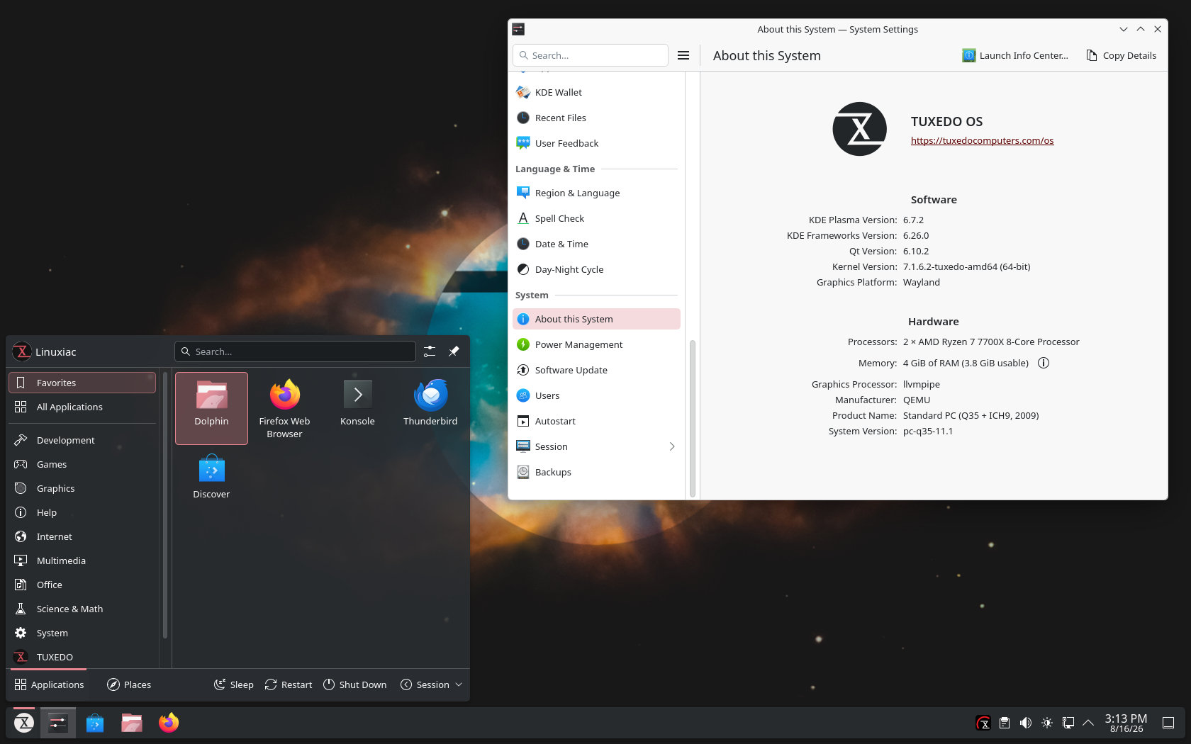
Task: Launch Firefox from the taskbar
Action: 169,723
